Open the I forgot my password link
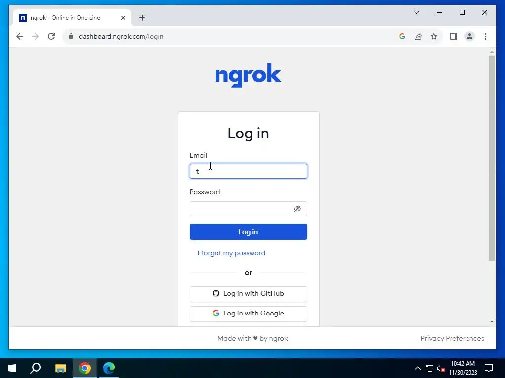The width and height of the screenshot is (505, 378). click(x=231, y=253)
